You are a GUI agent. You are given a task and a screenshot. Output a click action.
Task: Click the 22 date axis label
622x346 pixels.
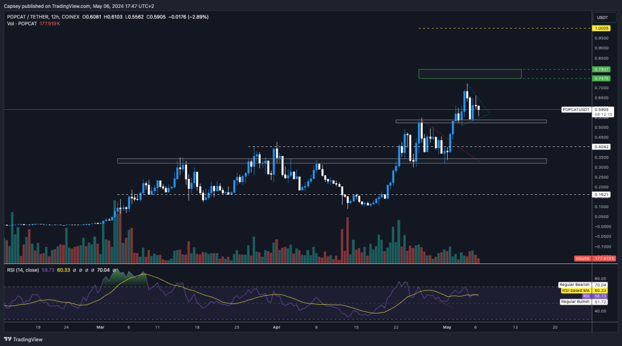(x=396, y=327)
